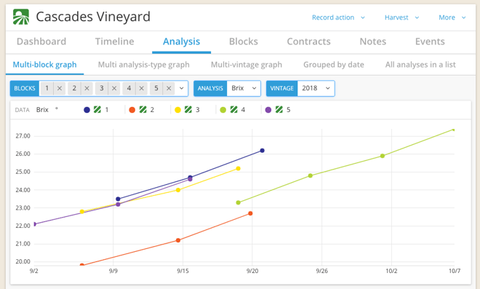Switch to the Blocks tab
The width and height of the screenshot is (480, 289).
click(x=244, y=41)
